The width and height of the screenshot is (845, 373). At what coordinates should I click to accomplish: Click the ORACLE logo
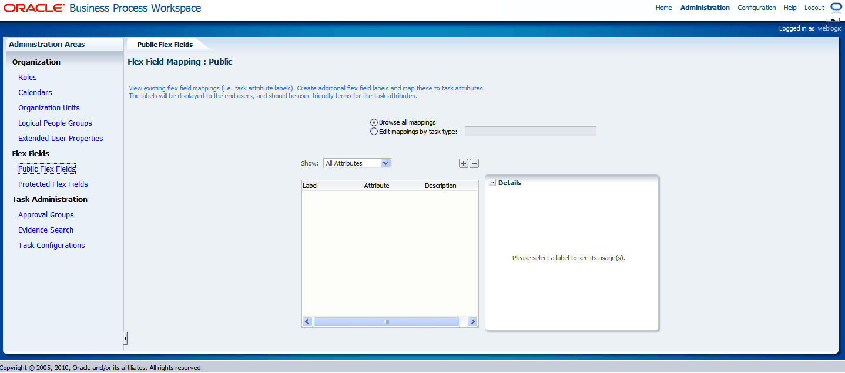click(33, 8)
